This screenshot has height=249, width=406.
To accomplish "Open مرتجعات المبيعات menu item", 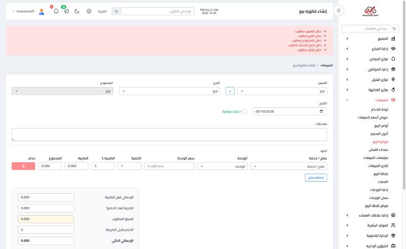I will click(376, 157).
